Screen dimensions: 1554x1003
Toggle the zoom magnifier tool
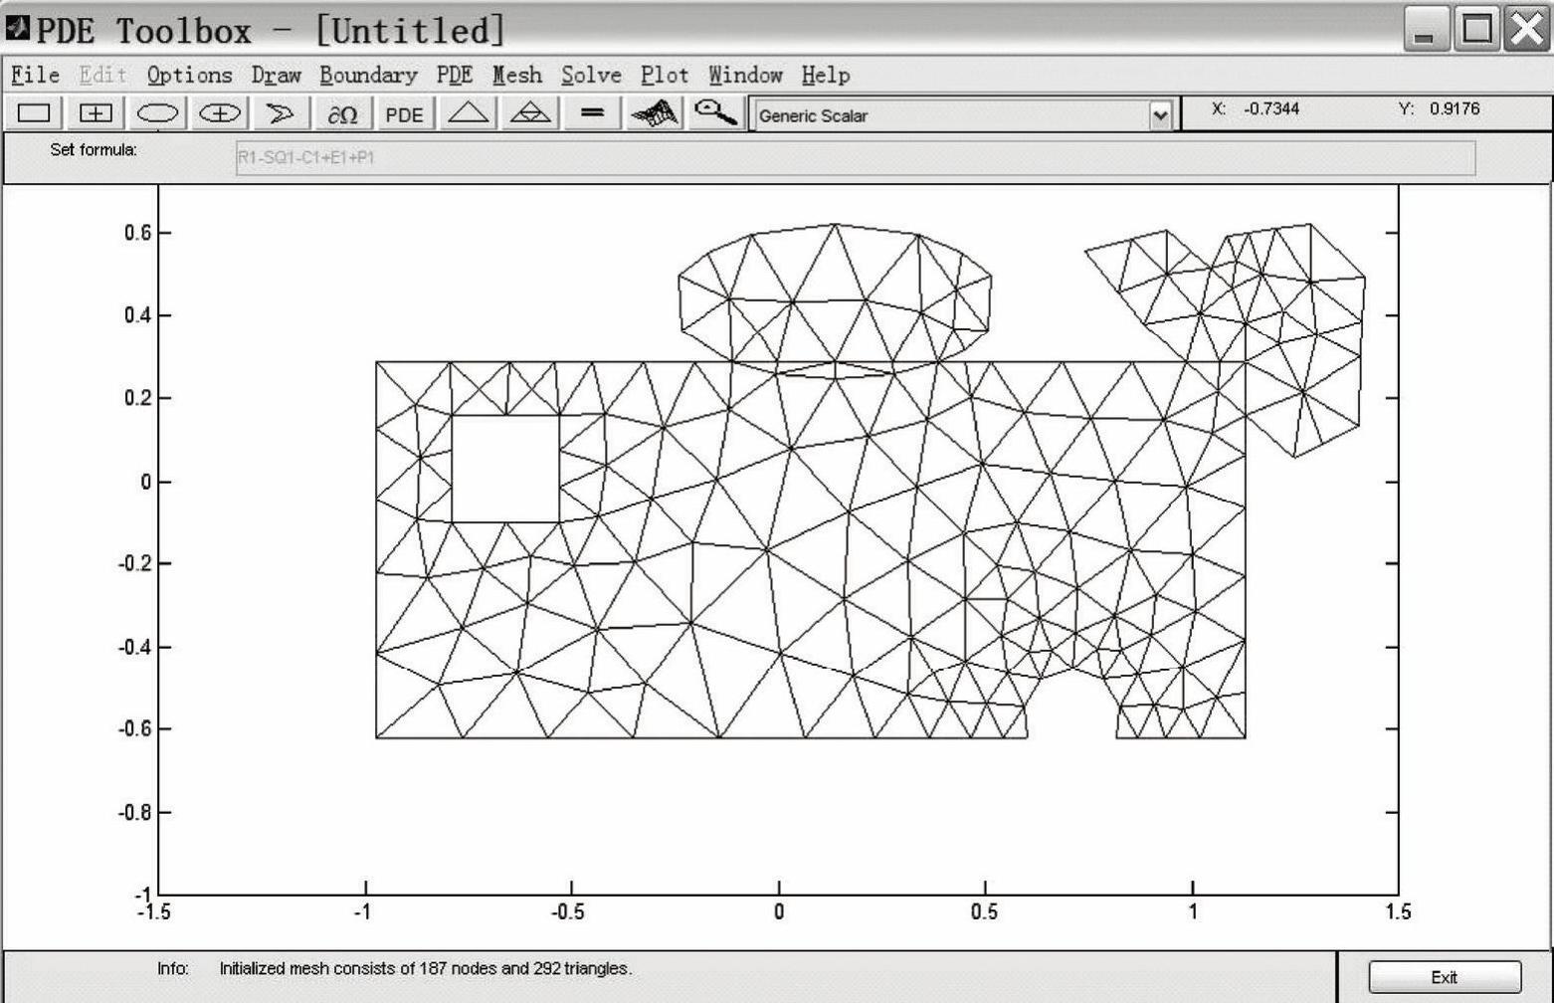click(x=715, y=113)
